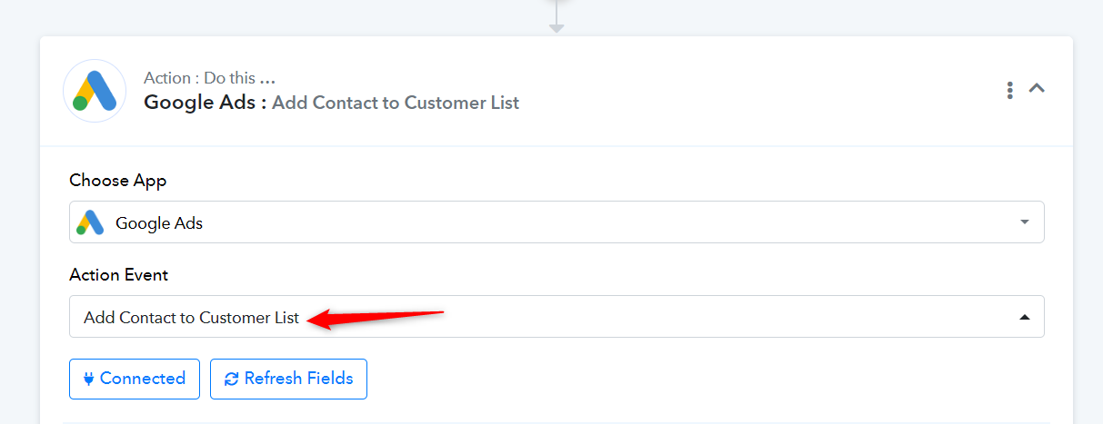Open the Choose App field showing Google Ads

(557, 222)
